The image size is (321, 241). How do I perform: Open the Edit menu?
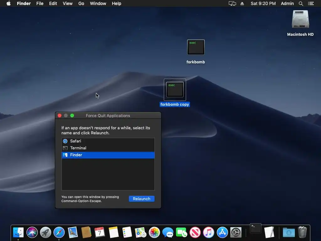53,3
